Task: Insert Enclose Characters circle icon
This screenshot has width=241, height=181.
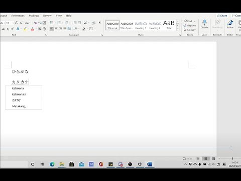Action: tap(44, 29)
